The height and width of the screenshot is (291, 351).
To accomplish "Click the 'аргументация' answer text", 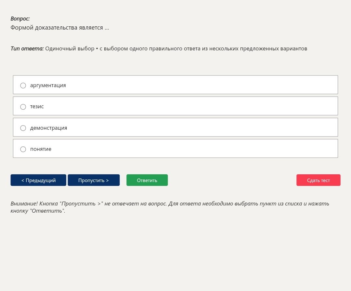I will pyautogui.click(x=48, y=86).
